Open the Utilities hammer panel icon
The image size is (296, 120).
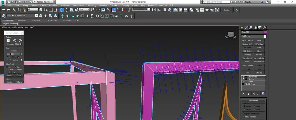[264, 28]
